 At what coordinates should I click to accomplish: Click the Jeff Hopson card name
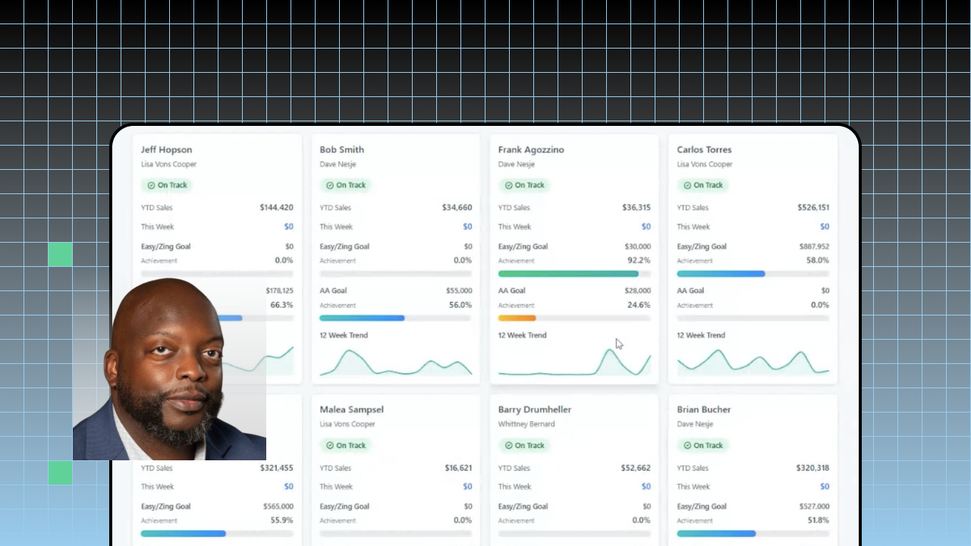pos(166,149)
